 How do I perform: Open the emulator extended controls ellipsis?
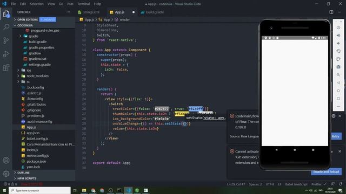click(x=338, y=107)
